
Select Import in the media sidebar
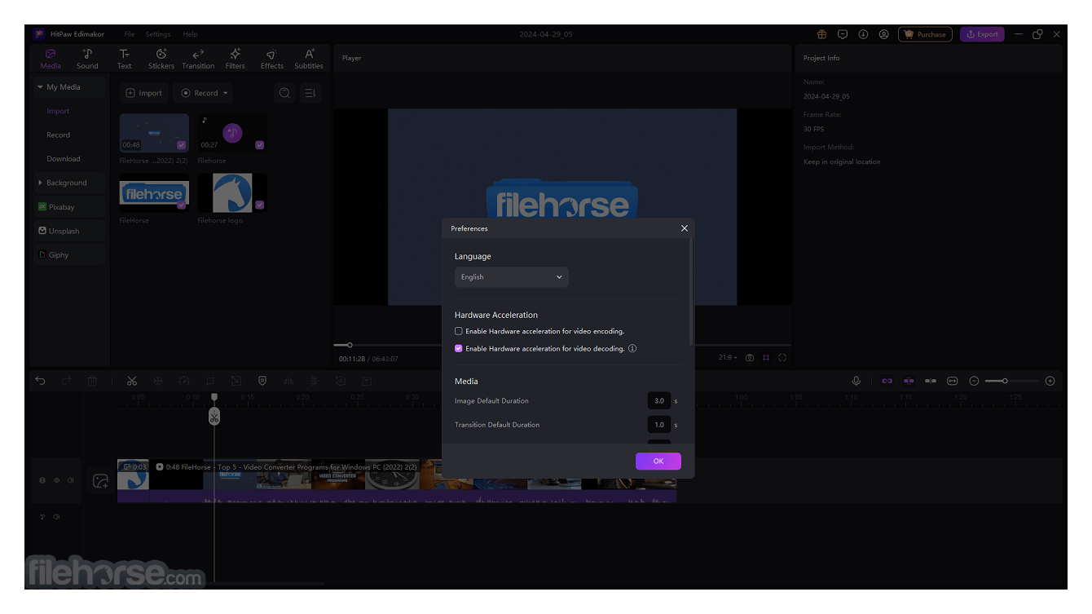[58, 111]
